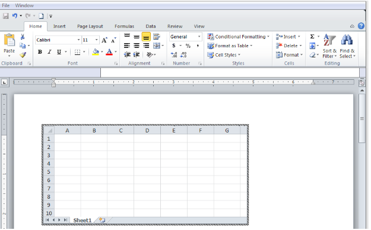This screenshot has height=230, width=371.
Task: Apply Percent Style
Action: (188, 46)
